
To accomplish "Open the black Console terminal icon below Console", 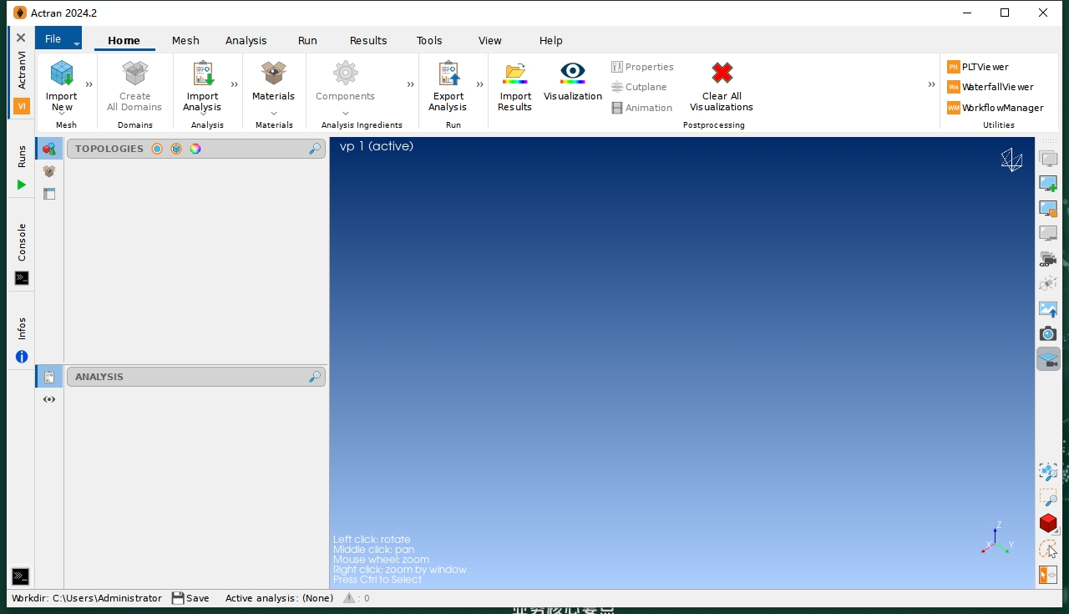I will pos(22,278).
